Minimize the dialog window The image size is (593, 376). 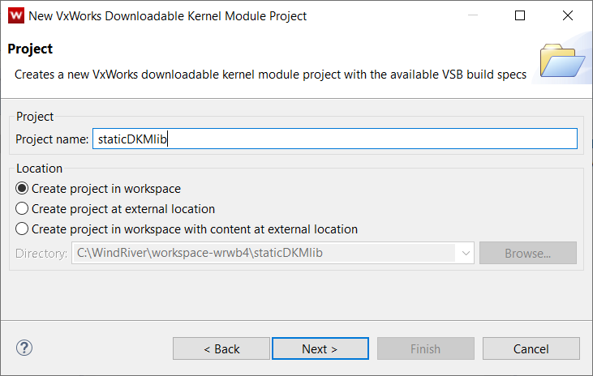pos(473,15)
